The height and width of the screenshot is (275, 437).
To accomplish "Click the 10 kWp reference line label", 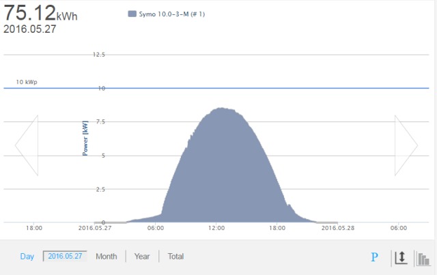I will (27, 82).
